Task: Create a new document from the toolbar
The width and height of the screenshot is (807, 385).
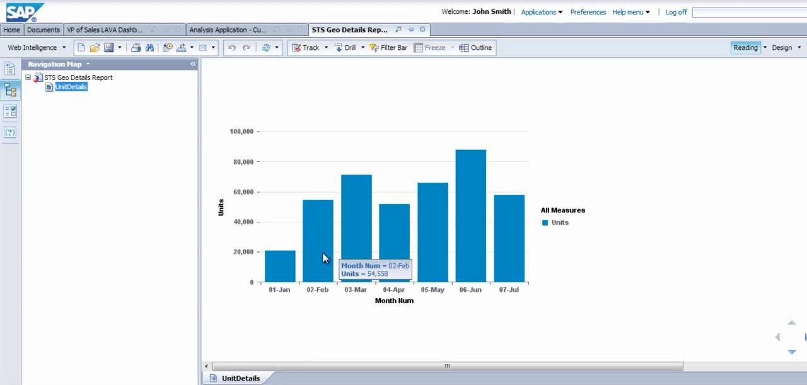Action: [81, 47]
